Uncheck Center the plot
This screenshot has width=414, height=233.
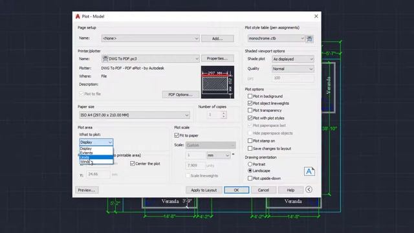(x=132, y=164)
